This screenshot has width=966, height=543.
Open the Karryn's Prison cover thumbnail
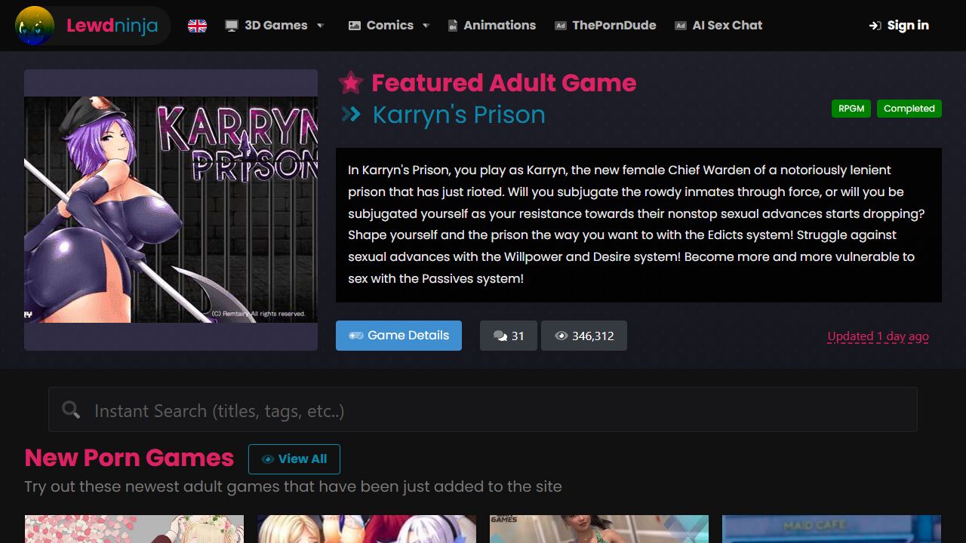[x=171, y=210]
